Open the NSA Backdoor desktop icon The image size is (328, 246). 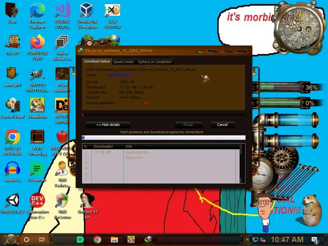tap(62, 80)
